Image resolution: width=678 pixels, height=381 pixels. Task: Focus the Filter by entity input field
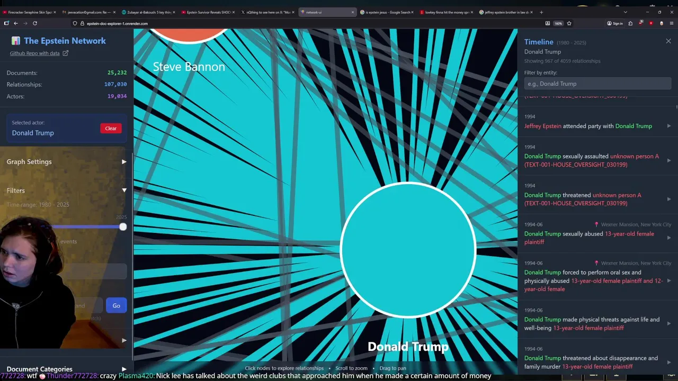(597, 84)
